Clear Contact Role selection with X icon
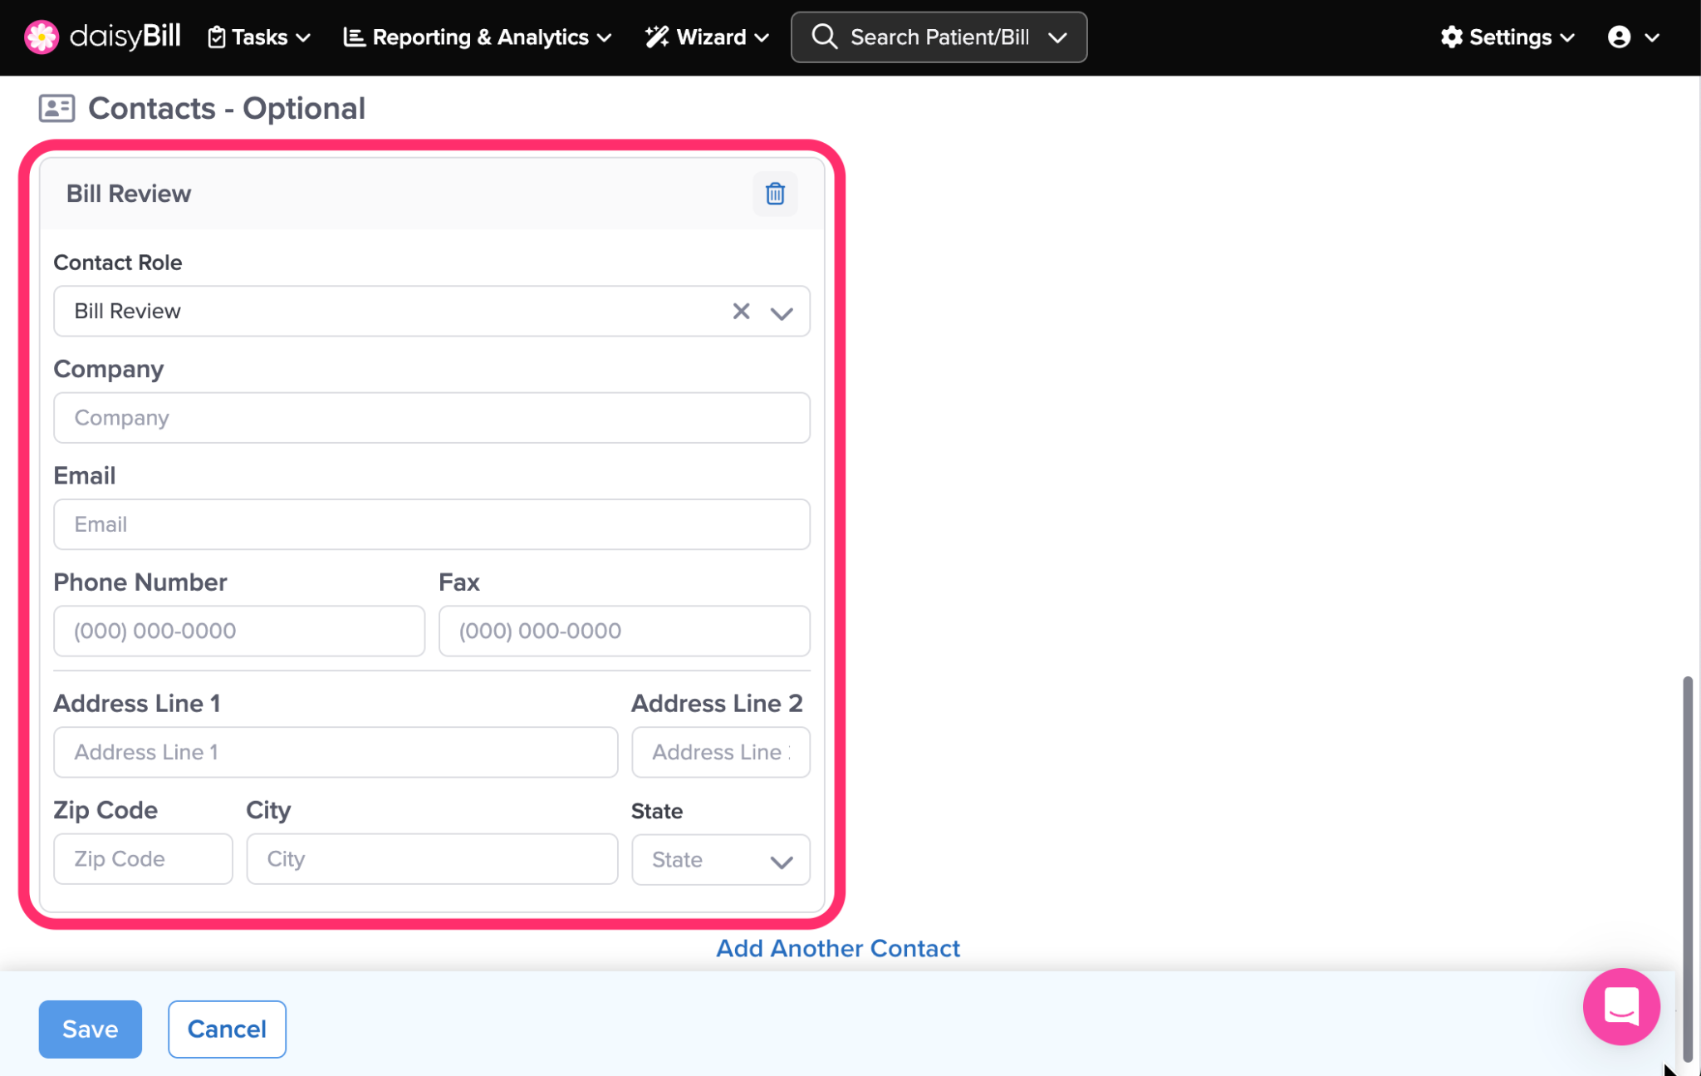The height and width of the screenshot is (1076, 1701). [741, 311]
